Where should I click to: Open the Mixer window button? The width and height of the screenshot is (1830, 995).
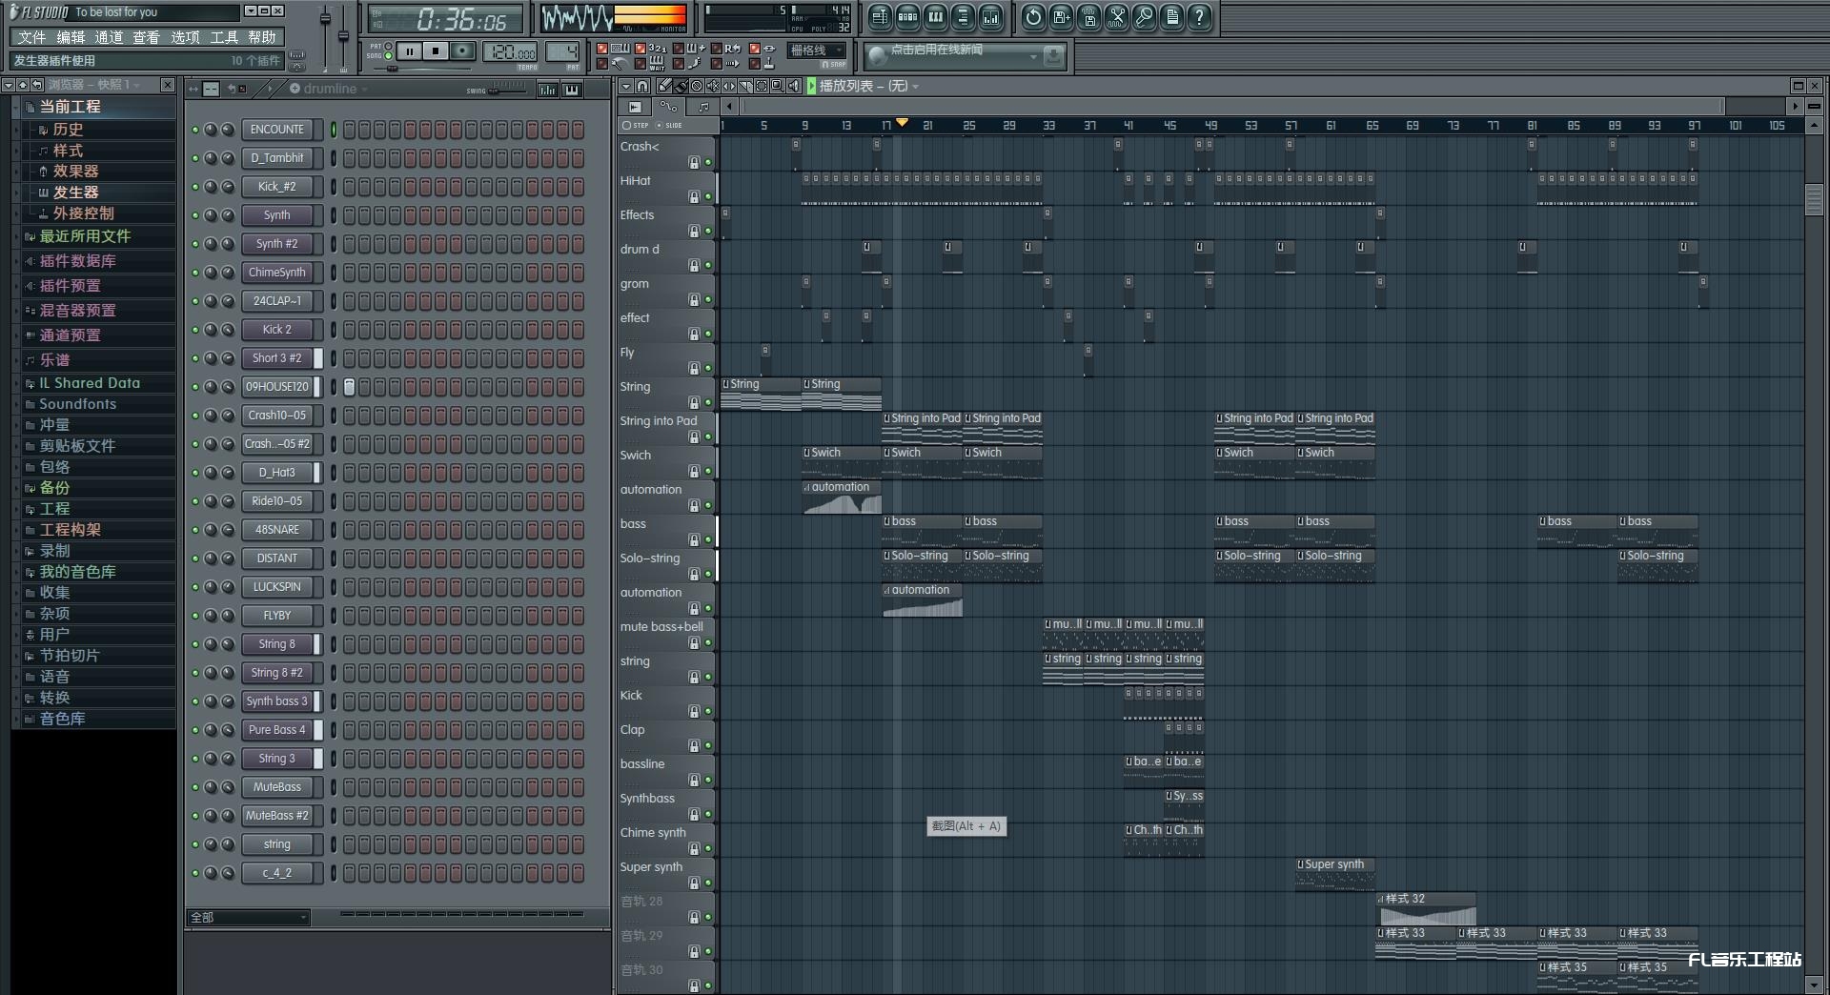tap(990, 17)
